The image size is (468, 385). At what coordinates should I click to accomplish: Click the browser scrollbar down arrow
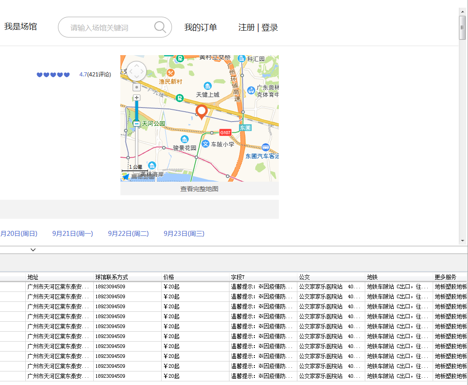pyautogui.click(x=462, y=240)
